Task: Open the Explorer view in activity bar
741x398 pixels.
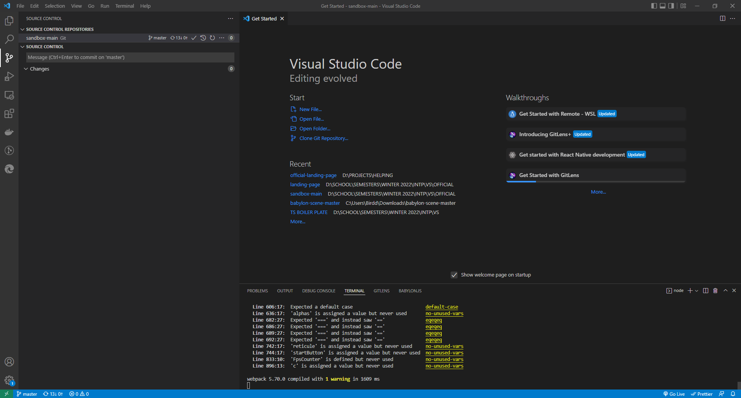Action: pos(9,21)
